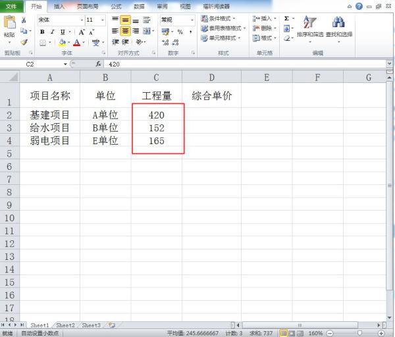This screenshot has width=395, height=337.
Task: Open the 文件 File tab
Action: 11,7
